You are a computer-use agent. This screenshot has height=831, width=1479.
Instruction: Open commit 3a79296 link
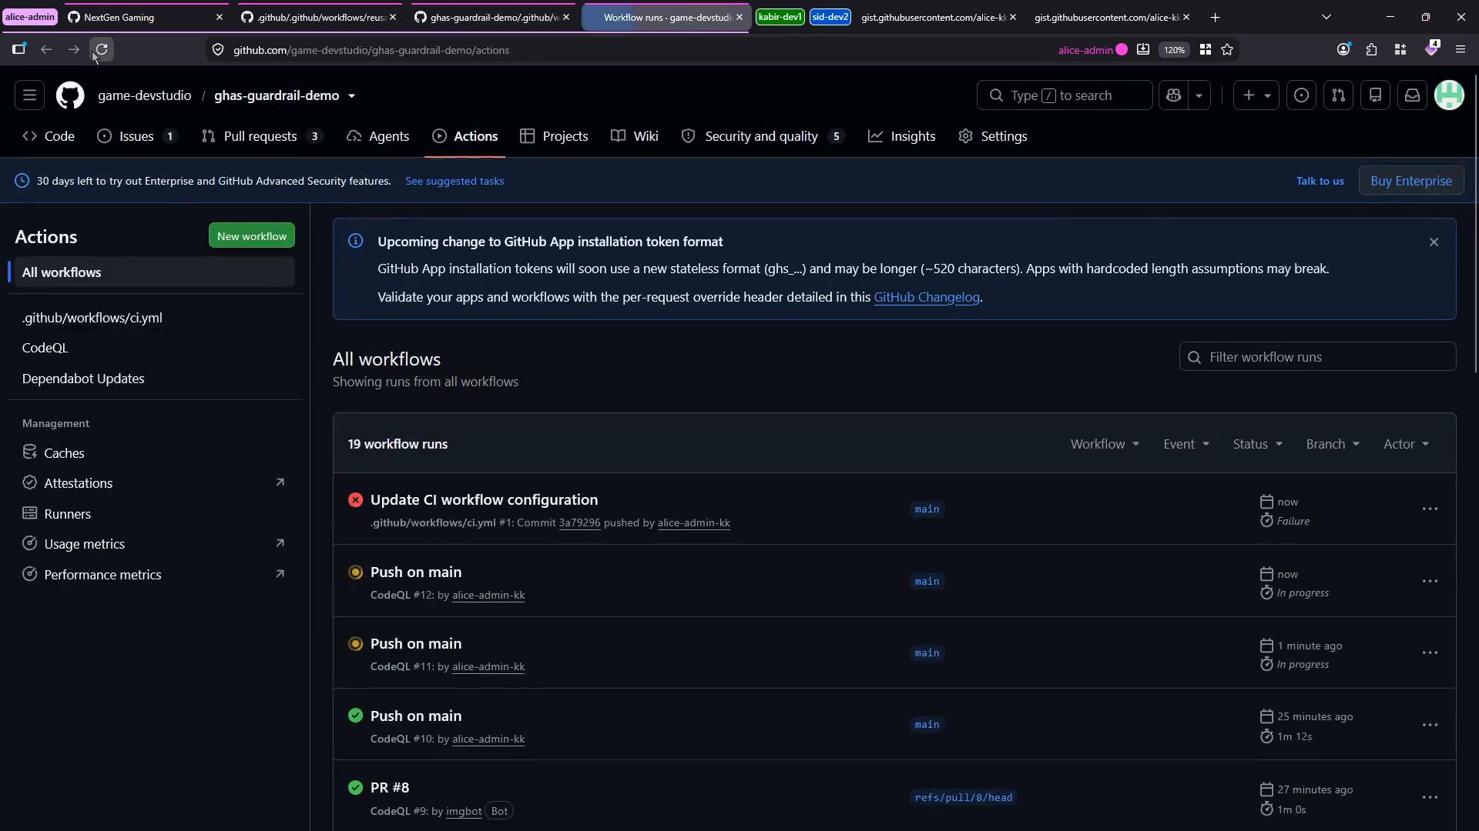[x=579, y=522]
